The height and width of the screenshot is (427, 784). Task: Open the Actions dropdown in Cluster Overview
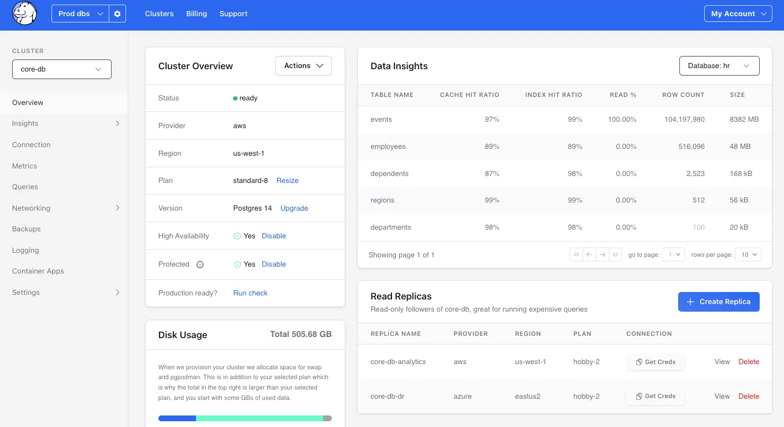click(303, 65)
